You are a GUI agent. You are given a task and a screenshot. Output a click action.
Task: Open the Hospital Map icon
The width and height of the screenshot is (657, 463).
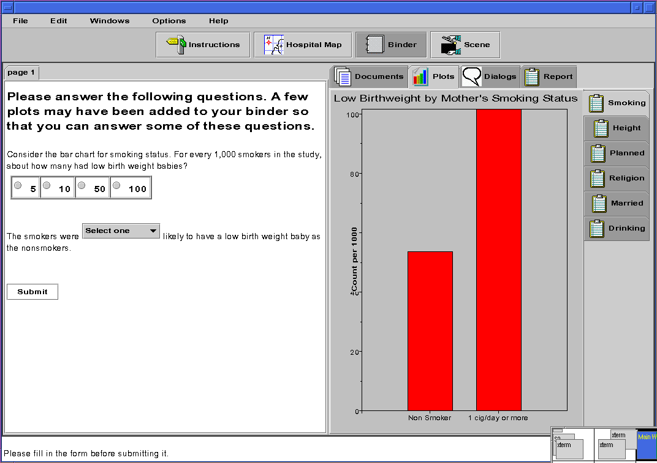274,45
